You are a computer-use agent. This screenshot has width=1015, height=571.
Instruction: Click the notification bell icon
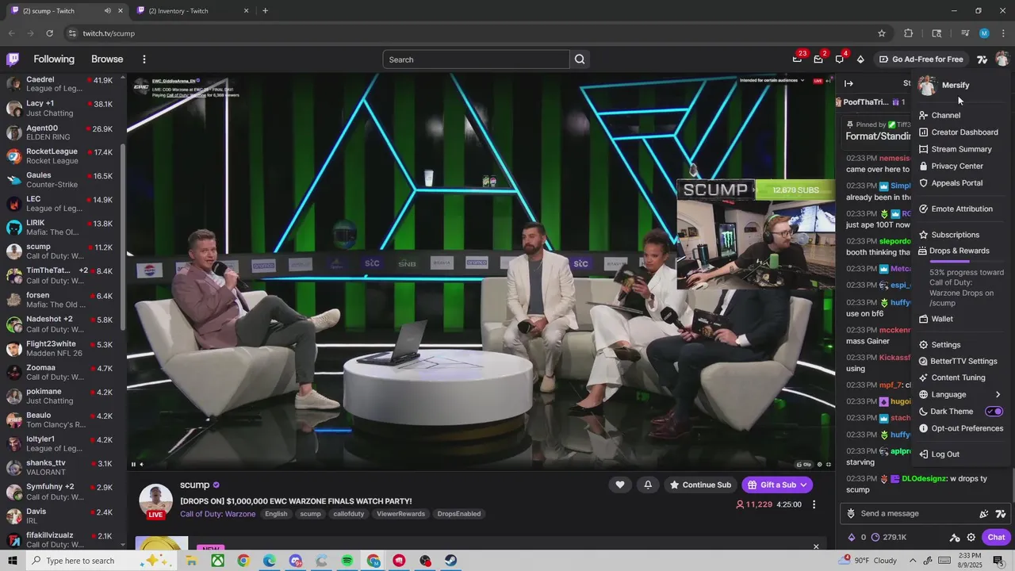pos(648,485)
